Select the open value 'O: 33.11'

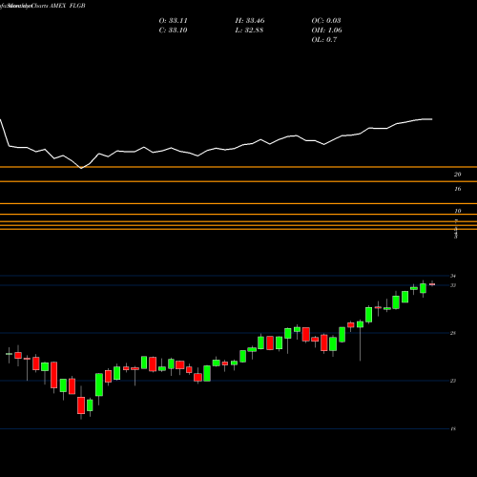pyautogui.click(x=173, y=21)
